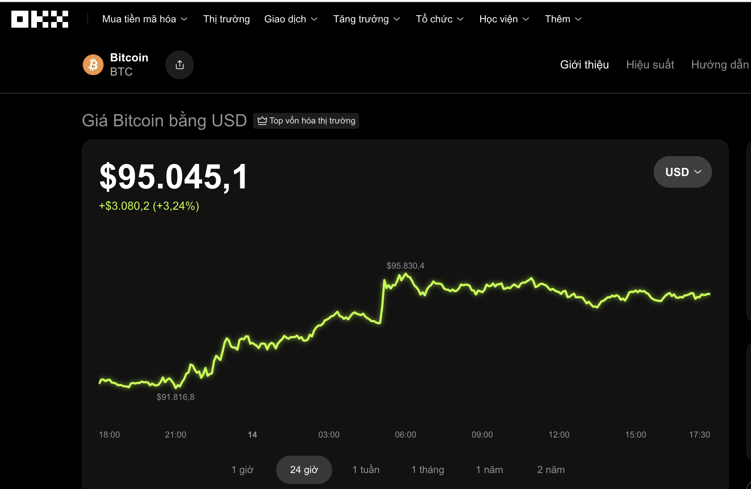Screen dimensions: 751x489
Task: Expand the Tổ chức dropdown
Action: click(439, 19)
